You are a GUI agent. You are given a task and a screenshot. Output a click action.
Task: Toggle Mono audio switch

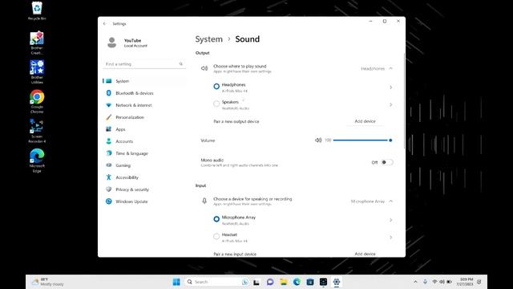point(387,162)
